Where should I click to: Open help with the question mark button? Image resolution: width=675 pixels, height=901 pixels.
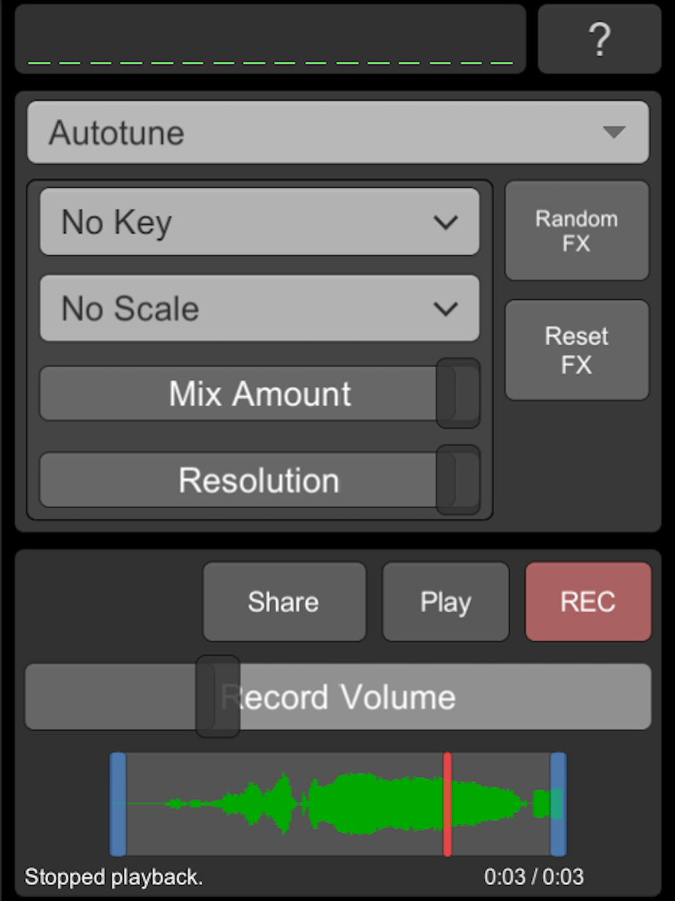(599, 38)
